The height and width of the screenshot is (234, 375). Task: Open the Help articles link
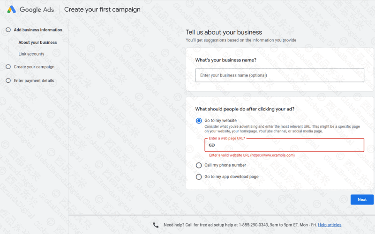coord(330,225)
